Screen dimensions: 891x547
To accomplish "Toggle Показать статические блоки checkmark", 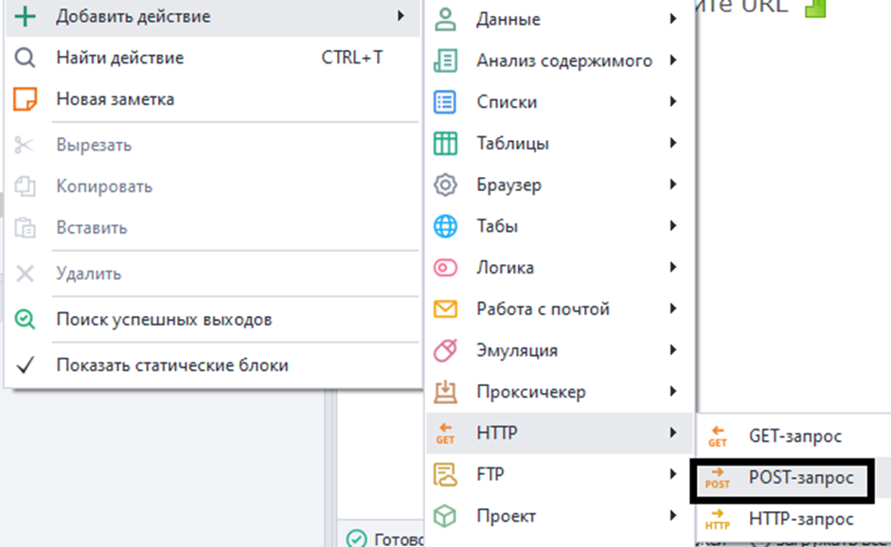I will click(x=26, y=365).
